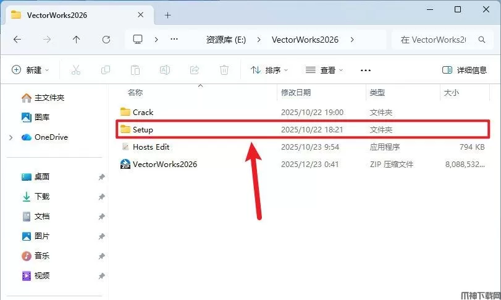Expand the OneDrive tree node chevron

pyautogui.click(x=11, y=137)
